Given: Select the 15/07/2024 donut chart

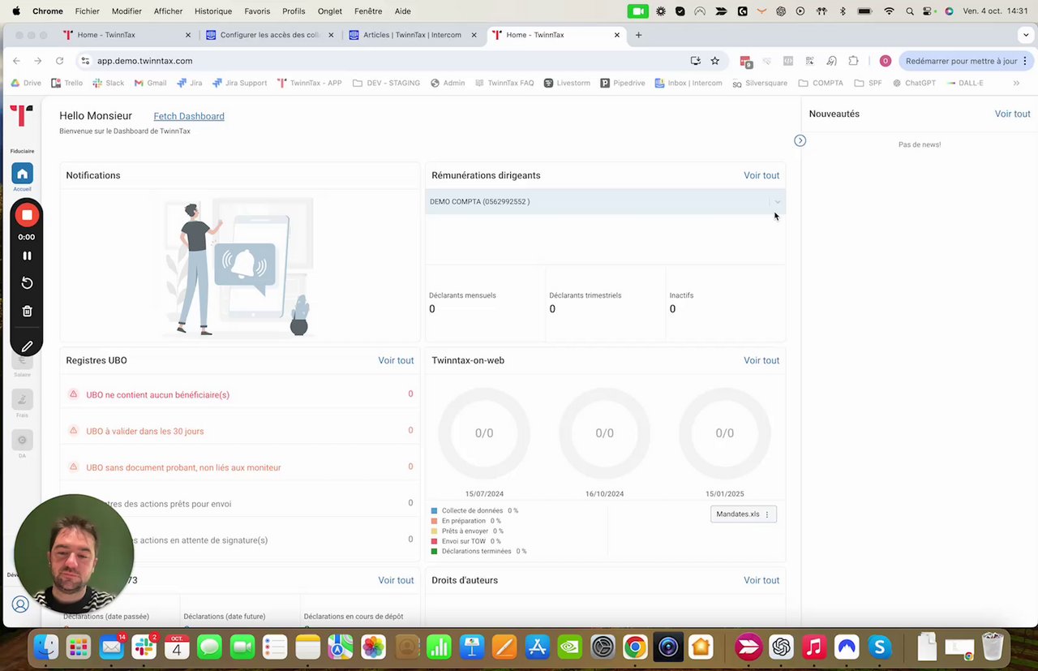Looking at the screenshot, I should 484,433.
